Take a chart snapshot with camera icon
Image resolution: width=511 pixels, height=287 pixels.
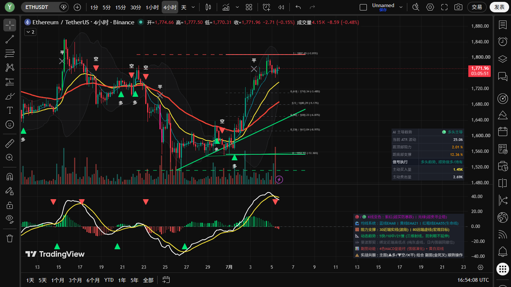click(458, 7)
